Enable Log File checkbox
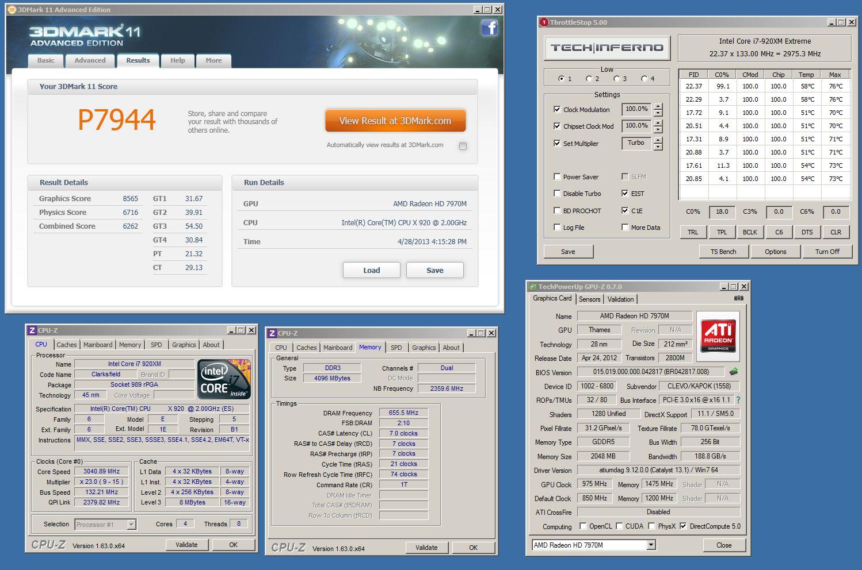Viewport: 862px width, 570px height. (557, 227)
